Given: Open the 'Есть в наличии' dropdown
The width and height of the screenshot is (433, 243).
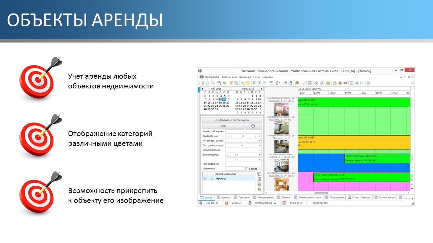Looking at the screenshot, I should coord(259,150).
